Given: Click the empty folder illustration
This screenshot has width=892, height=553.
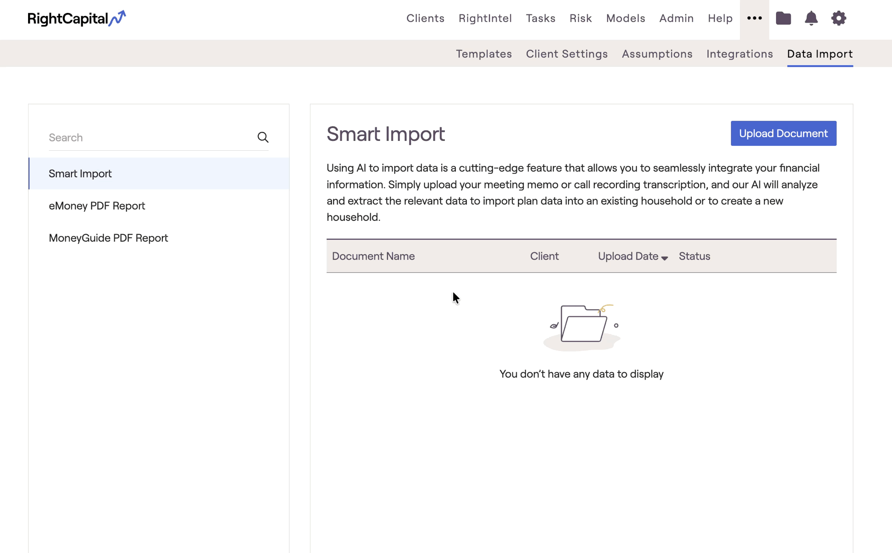Looking at the screenshot, I should (x=582, y=326).
